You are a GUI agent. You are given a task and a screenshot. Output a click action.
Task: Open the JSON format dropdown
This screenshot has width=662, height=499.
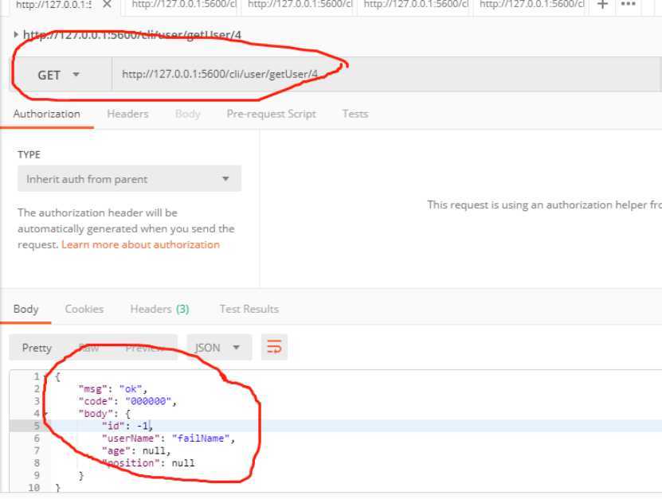coord(218,348)
